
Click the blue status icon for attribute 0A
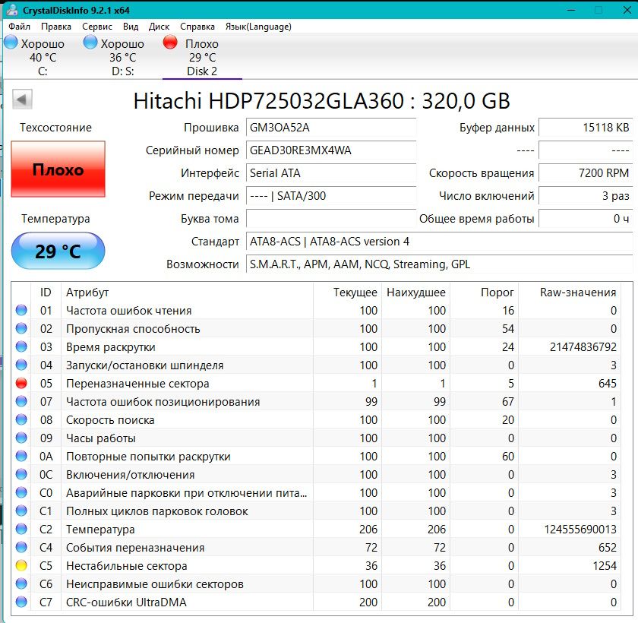tap(21, 456)
